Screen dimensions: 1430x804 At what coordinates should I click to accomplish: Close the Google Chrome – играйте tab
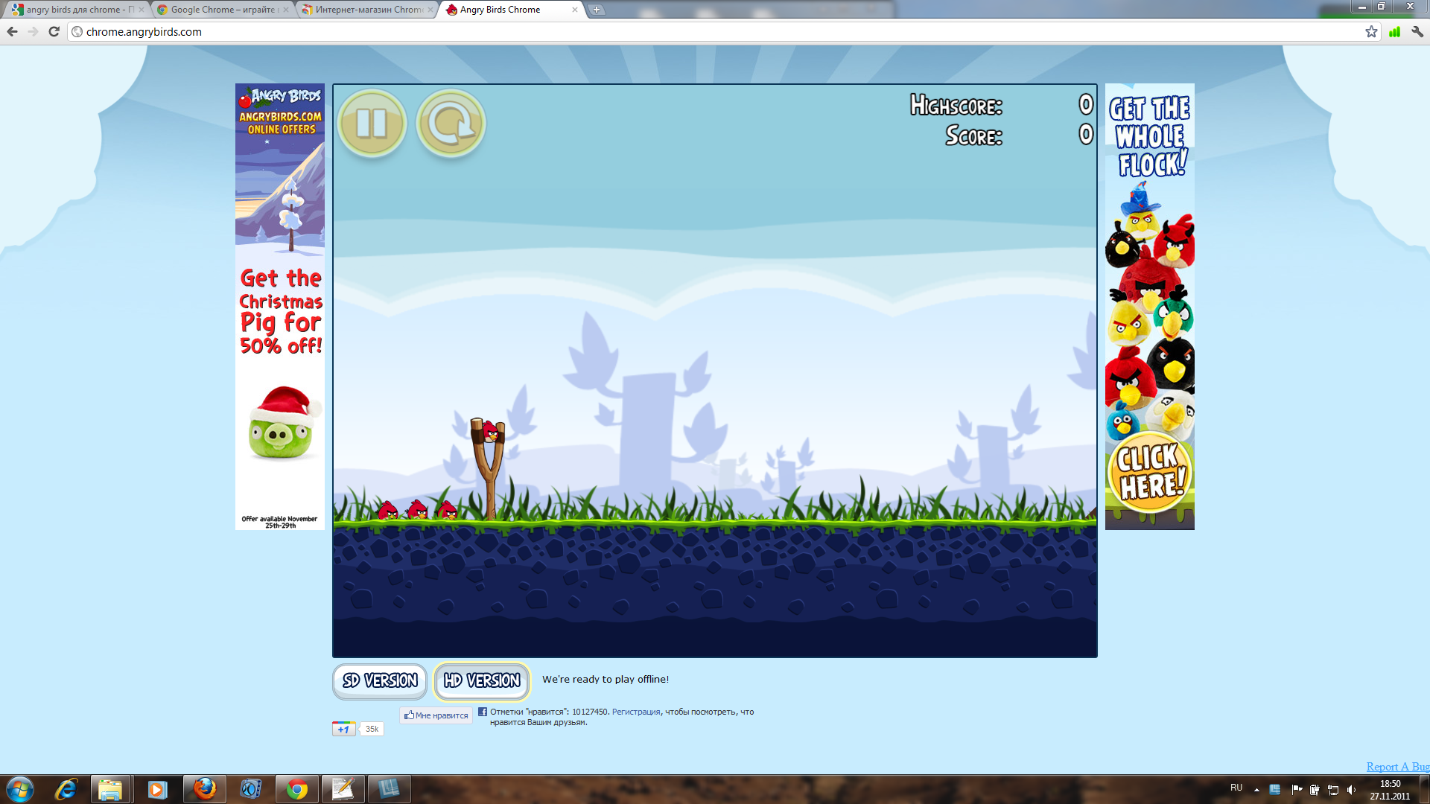tap(285, 10)
